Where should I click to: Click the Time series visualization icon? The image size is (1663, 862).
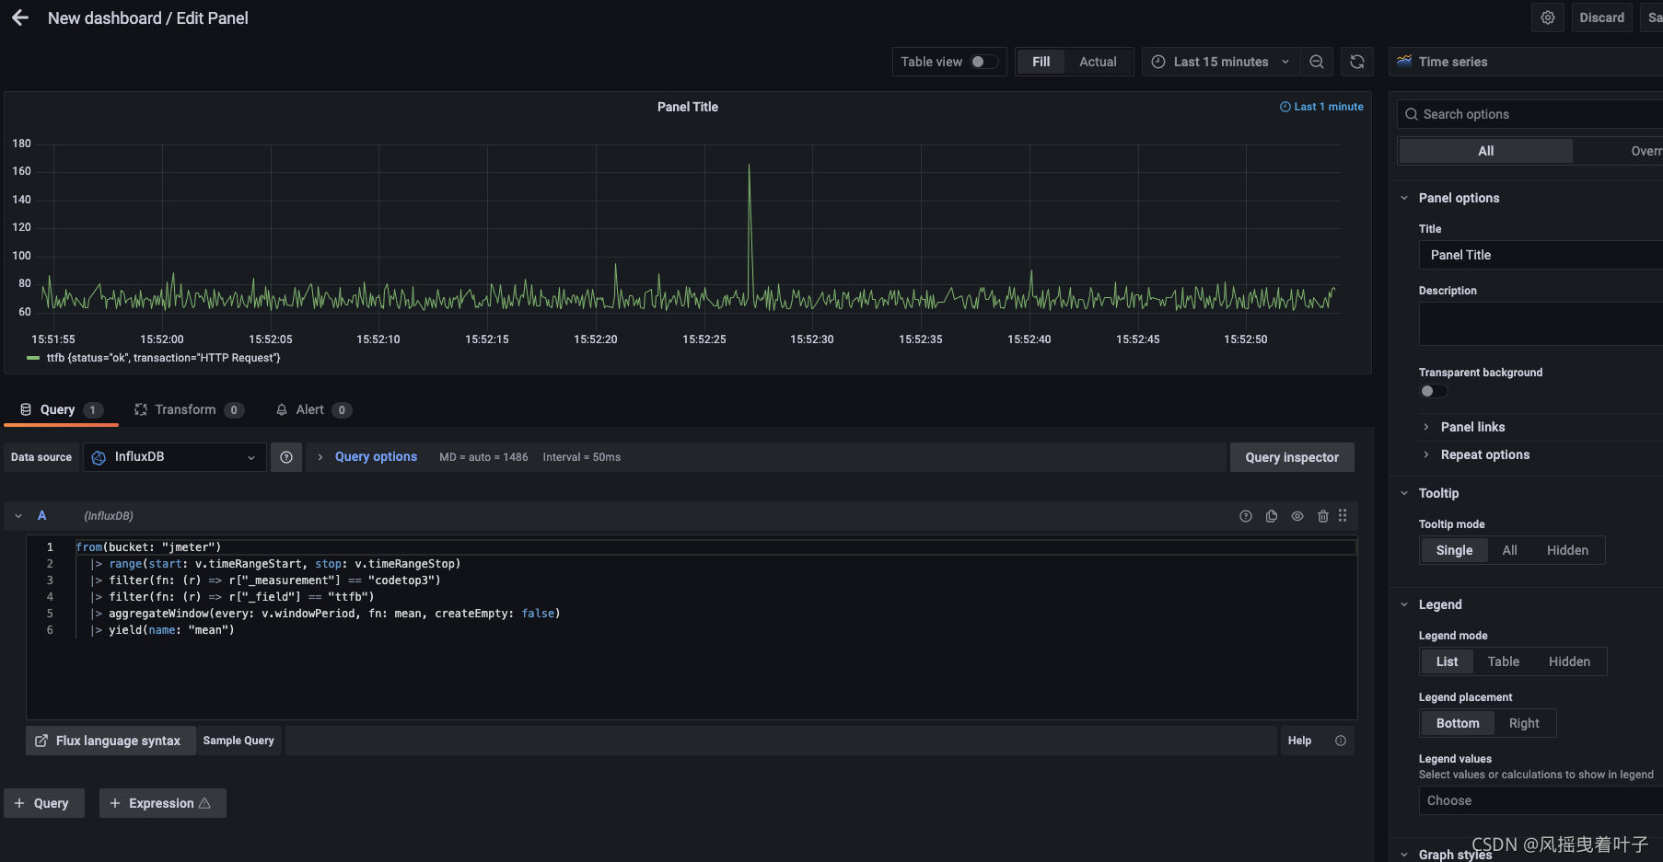point(1404,61)
